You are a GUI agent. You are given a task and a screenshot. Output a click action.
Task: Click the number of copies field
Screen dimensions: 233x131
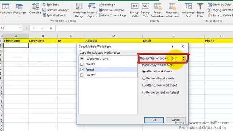click(x=177, y=59)
